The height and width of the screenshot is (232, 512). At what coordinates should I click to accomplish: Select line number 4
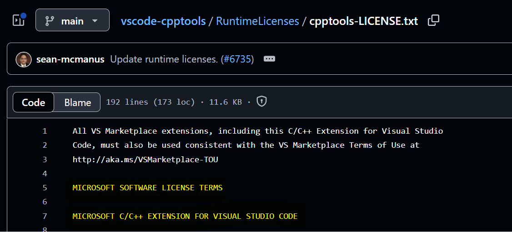pos(45,174)
